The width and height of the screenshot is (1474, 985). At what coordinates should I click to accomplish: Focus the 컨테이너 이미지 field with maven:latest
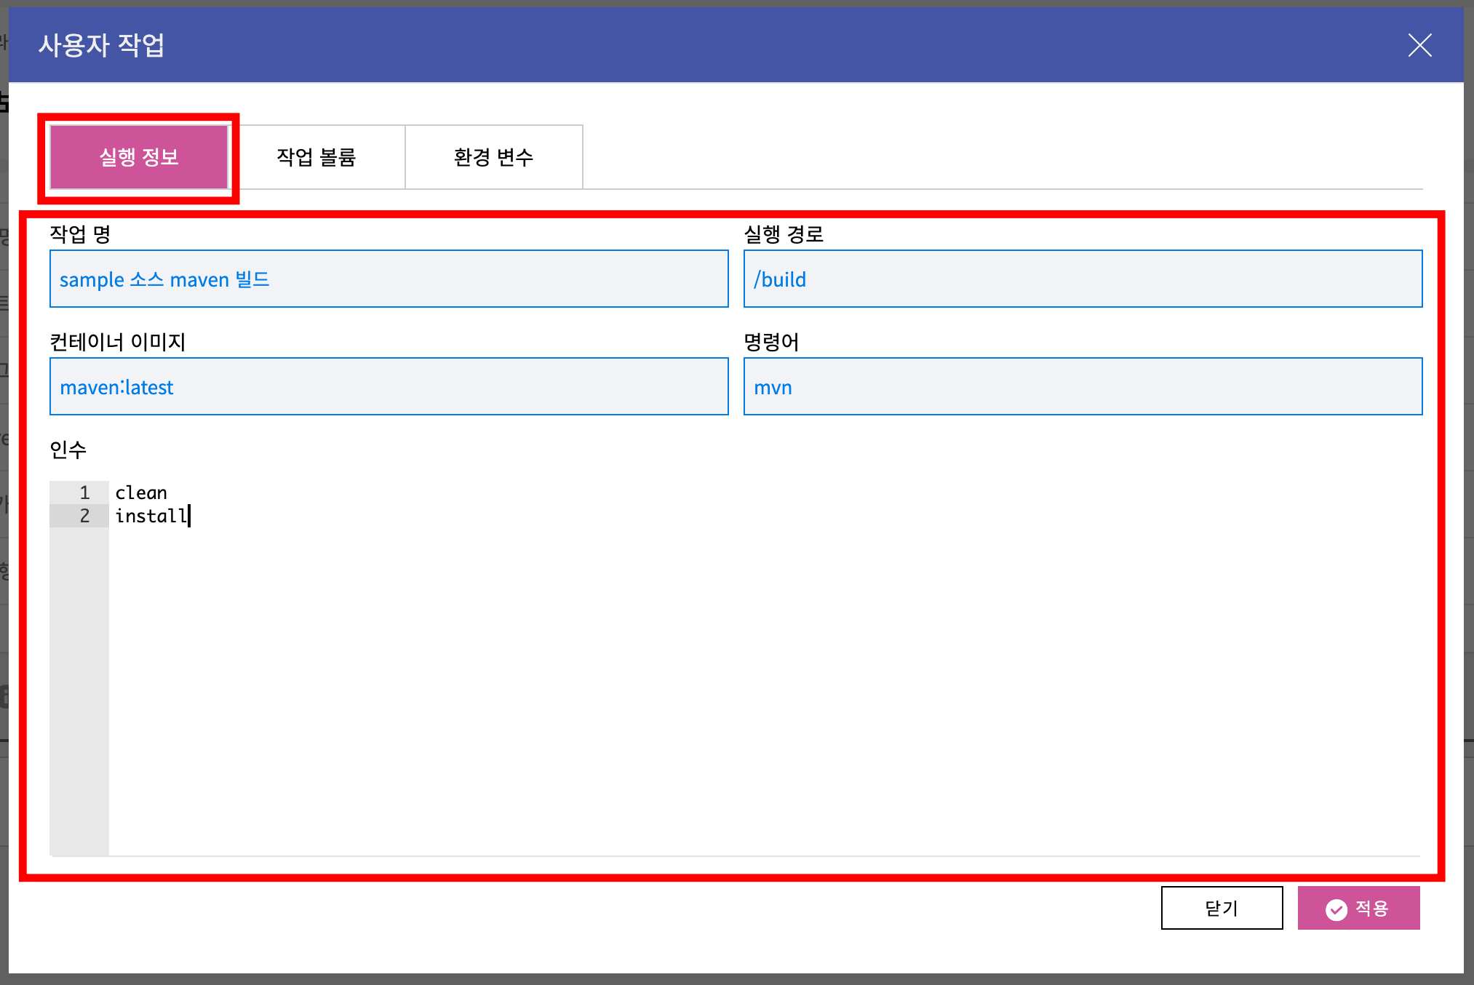pyautogui.click(x=389, y=387)
